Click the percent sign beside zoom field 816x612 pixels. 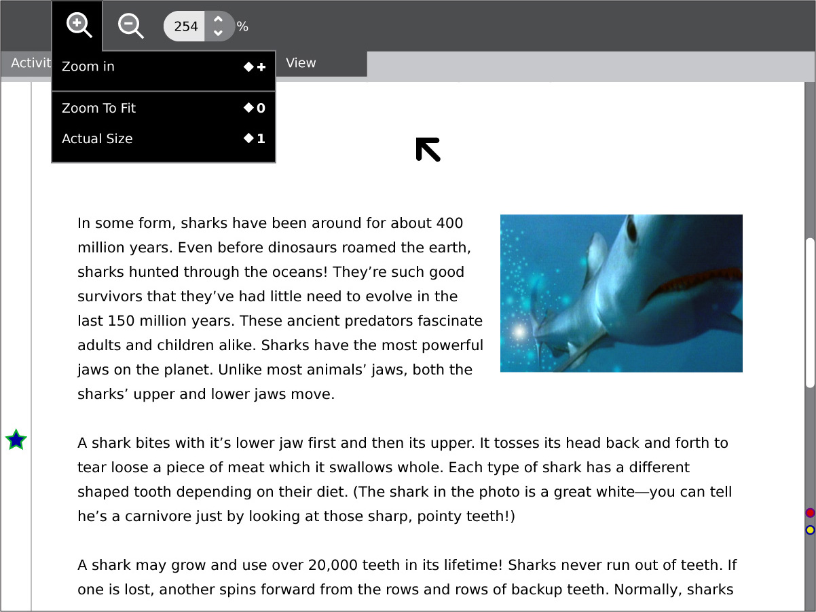(242, 26)
